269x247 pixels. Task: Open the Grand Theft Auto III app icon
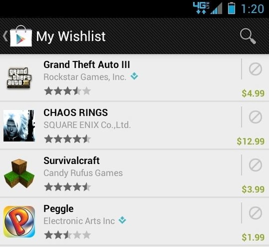(19, 78)
